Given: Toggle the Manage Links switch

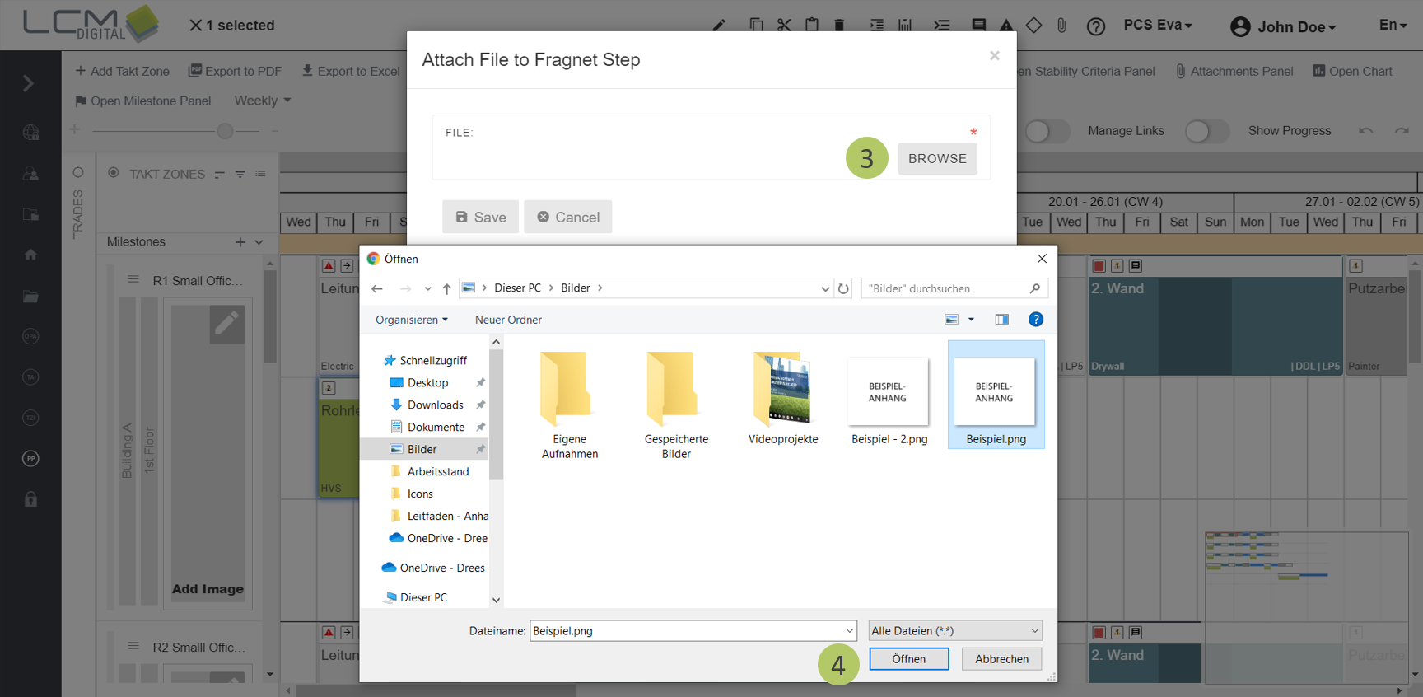Looking at the screenshot, I should [1047, 131].
